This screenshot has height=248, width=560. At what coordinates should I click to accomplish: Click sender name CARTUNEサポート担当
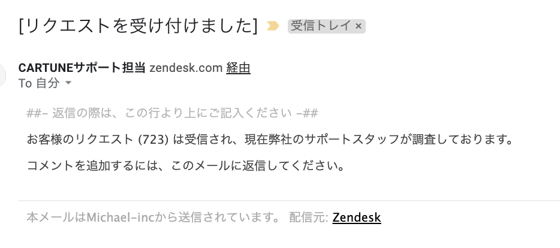point(82,68)
